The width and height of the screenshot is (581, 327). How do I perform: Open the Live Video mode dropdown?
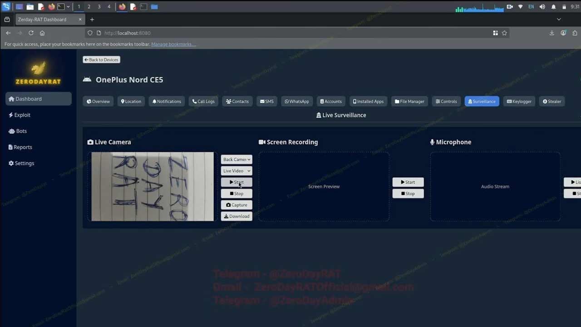236,171
